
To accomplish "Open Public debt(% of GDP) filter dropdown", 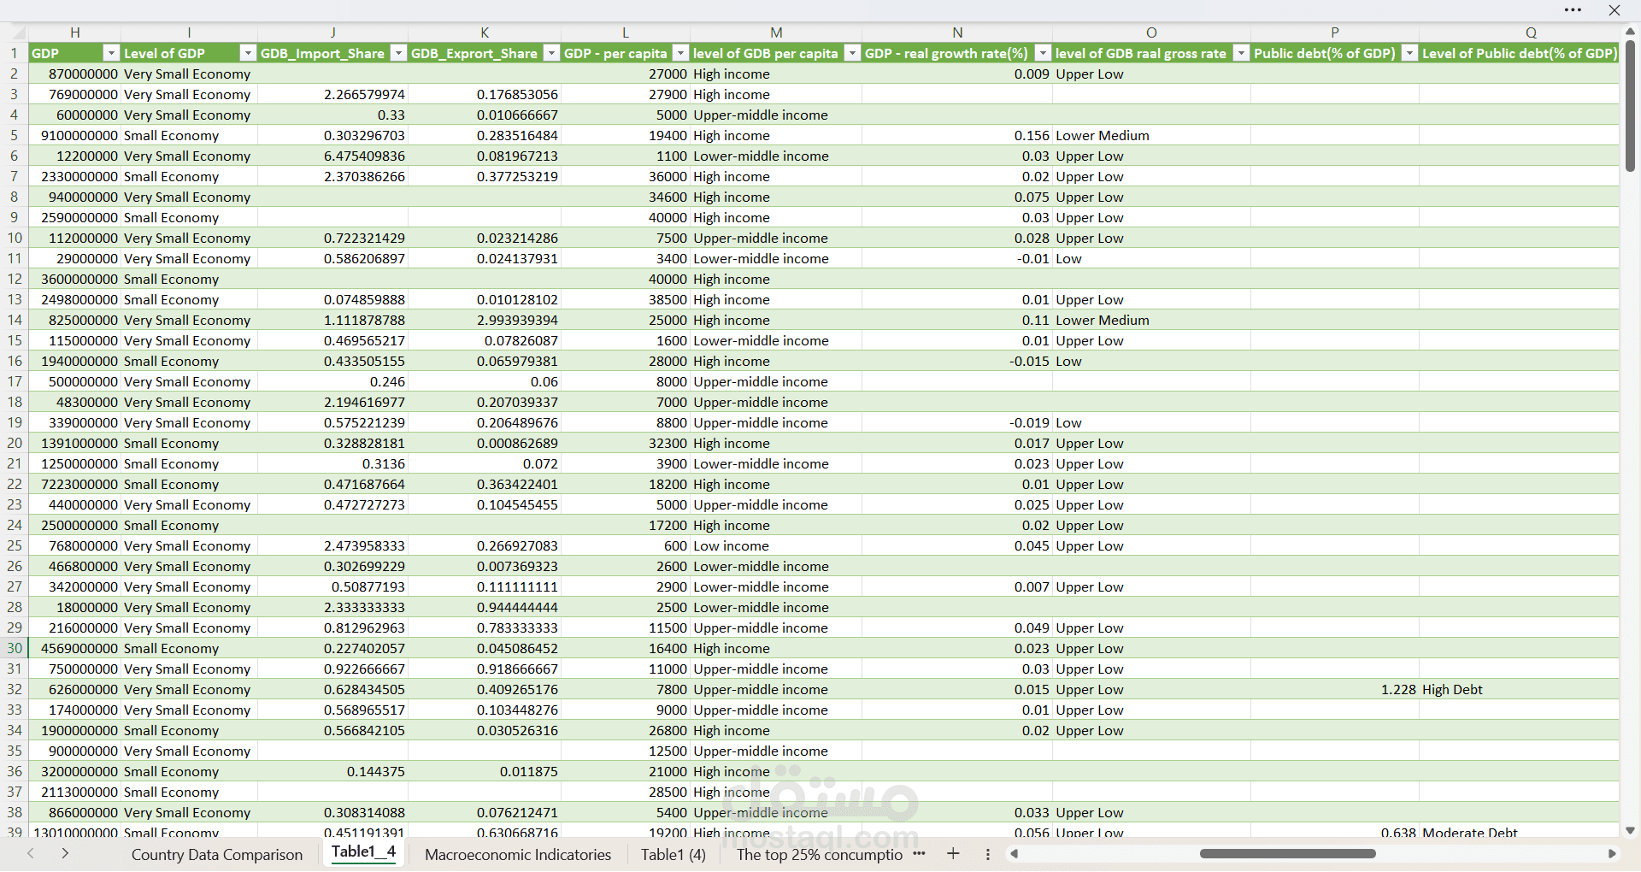I will 1409,53.
